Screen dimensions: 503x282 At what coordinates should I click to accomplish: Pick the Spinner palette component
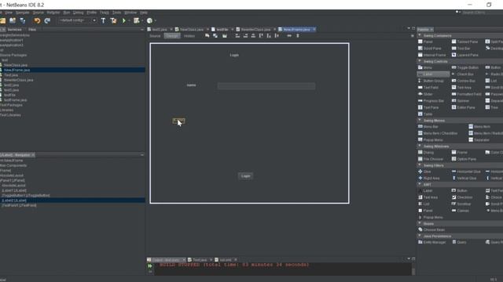point(461,101)
